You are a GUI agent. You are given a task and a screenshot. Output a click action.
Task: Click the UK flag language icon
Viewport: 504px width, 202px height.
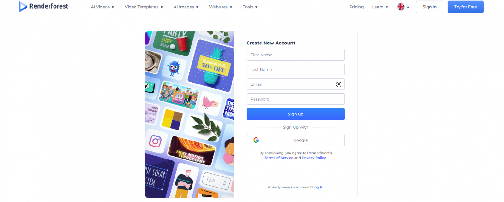pyautogui.click(x=401, y=7)
